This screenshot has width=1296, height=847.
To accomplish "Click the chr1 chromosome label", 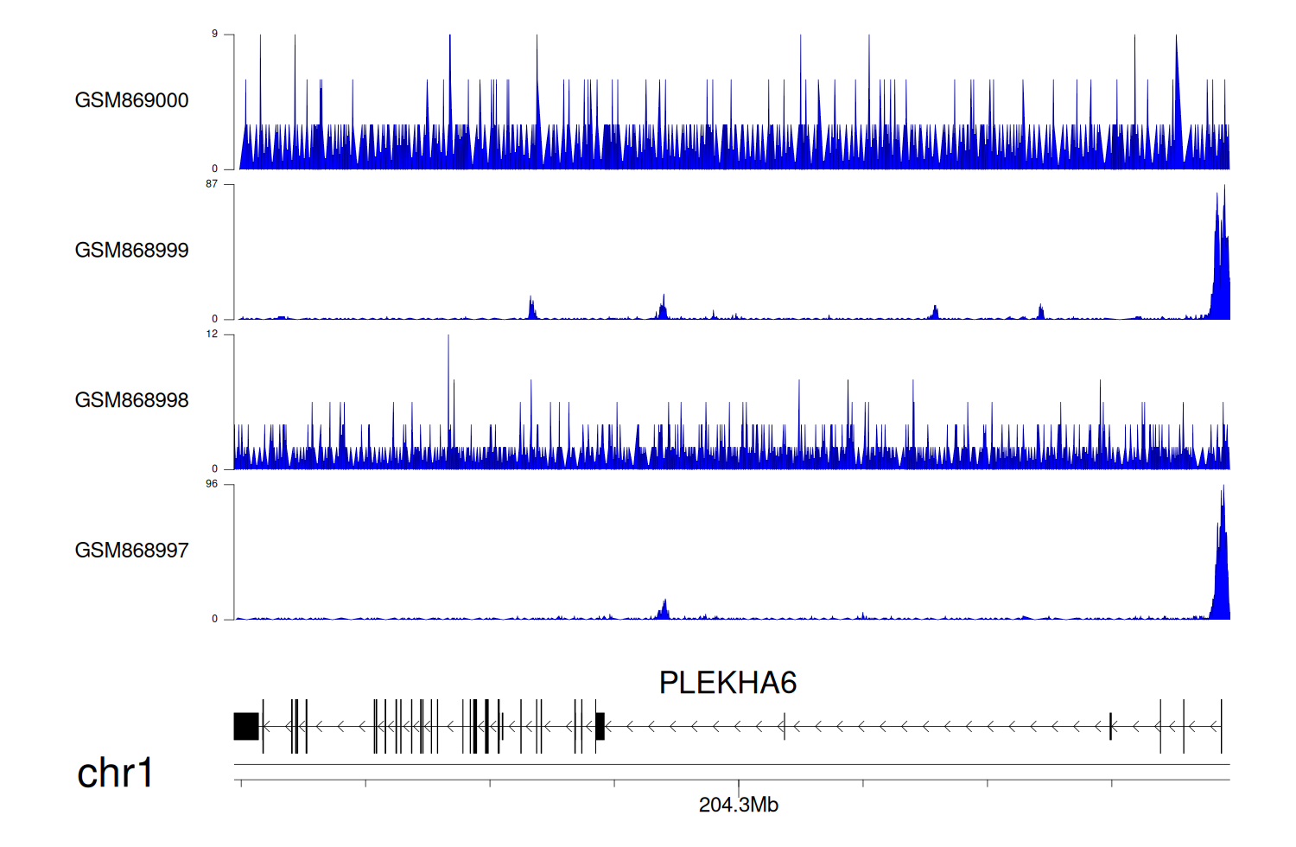I will 115,773.
